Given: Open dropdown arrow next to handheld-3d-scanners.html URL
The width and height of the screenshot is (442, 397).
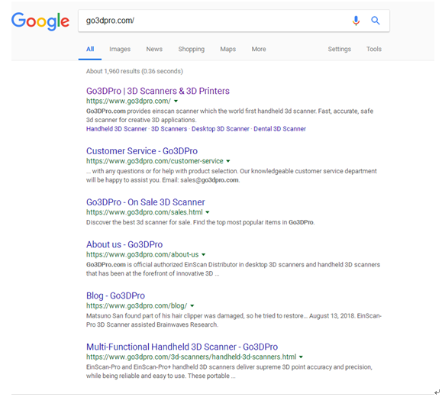Looking at the screenshot, I should pos(301,357).
